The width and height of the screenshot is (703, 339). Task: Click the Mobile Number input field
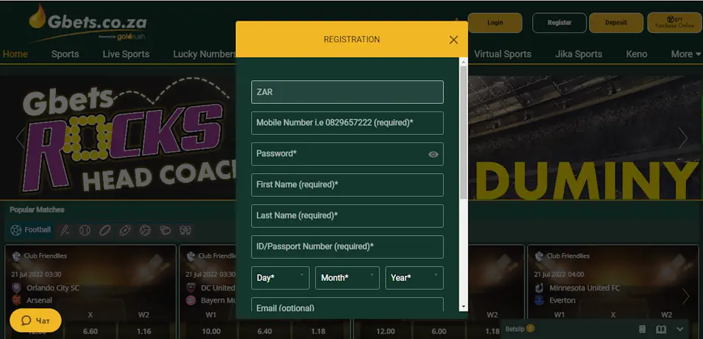[x=347, y=122]
